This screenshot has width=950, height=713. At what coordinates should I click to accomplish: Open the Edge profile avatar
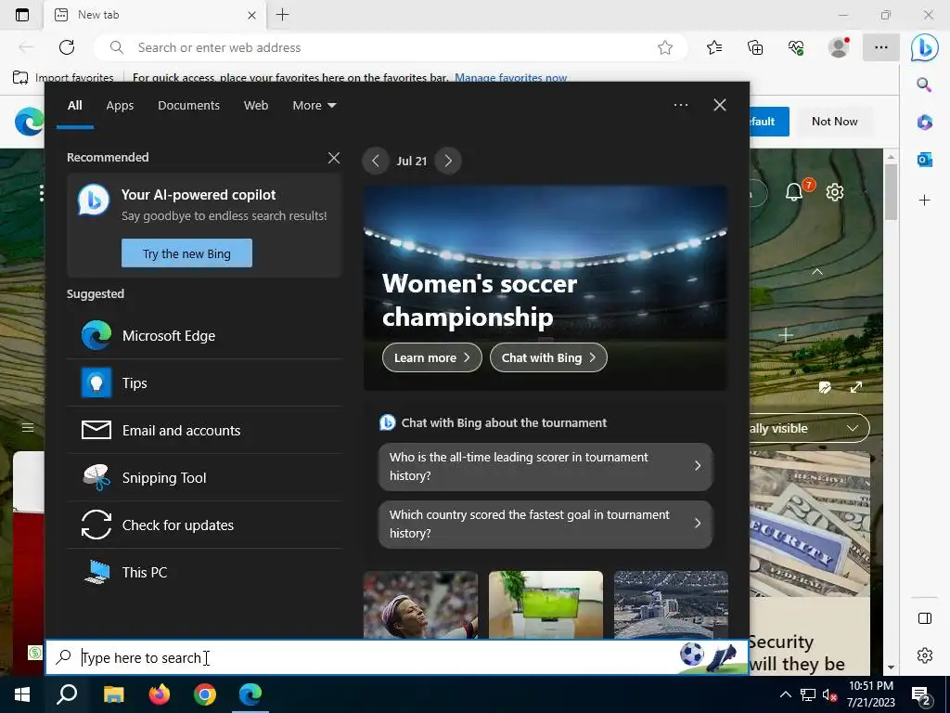(839, 48)
